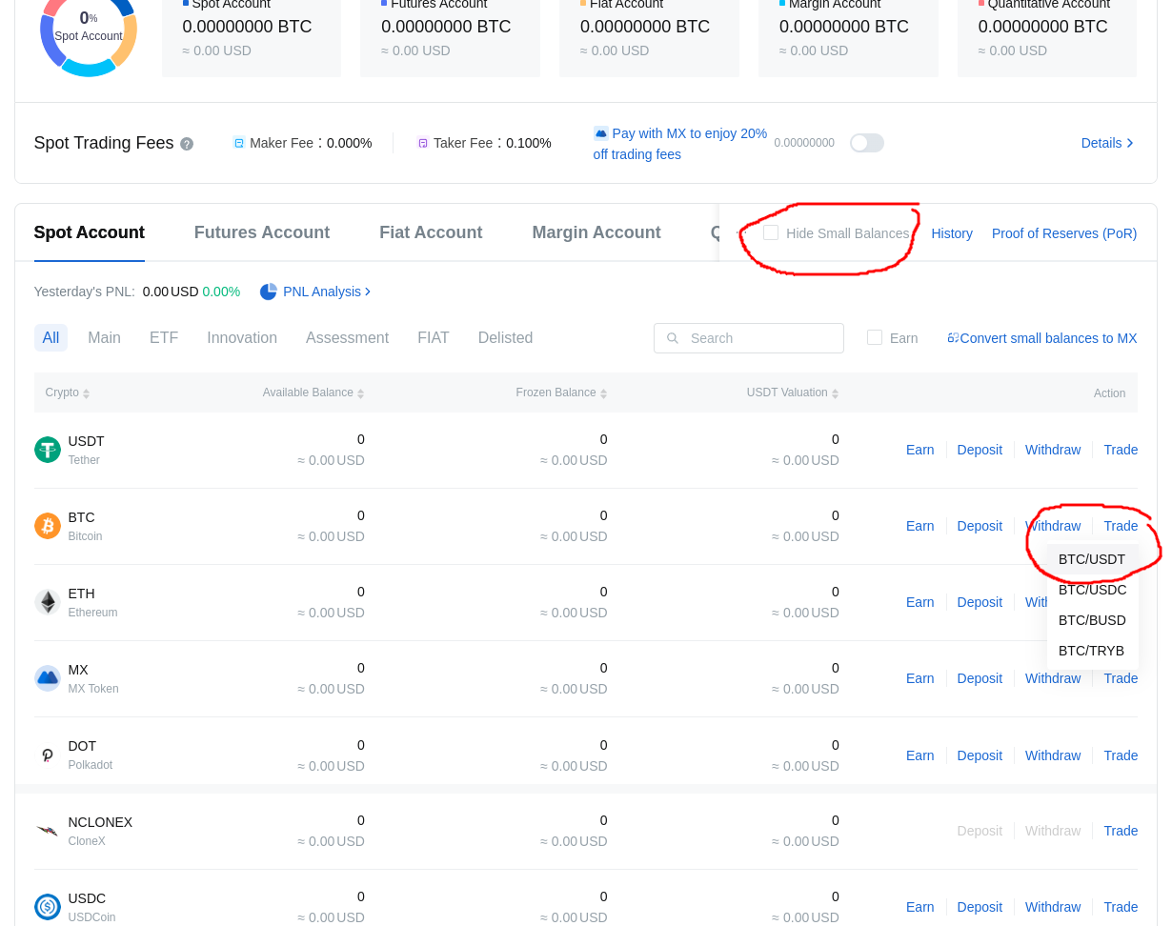The width and height of the screenshot is (1172, 926).
Task: Click Earn in the DOT row
Action: click(x=919, y=755)
